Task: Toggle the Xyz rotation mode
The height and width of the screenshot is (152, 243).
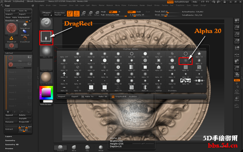Action: click(x=237, y=80)
